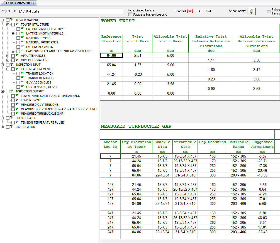Check the MEASURED GUY TENSIONS tree checkbox
This screenshot has height=243, width=280.
(13, 105)
